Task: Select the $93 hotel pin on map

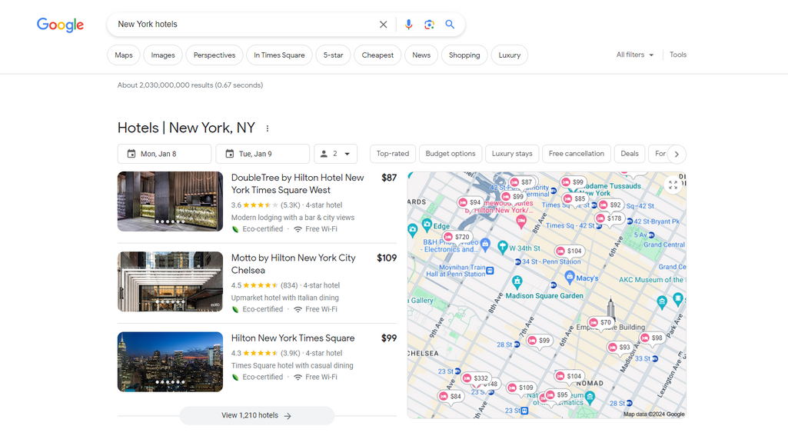Action: (x=619, y=347)
